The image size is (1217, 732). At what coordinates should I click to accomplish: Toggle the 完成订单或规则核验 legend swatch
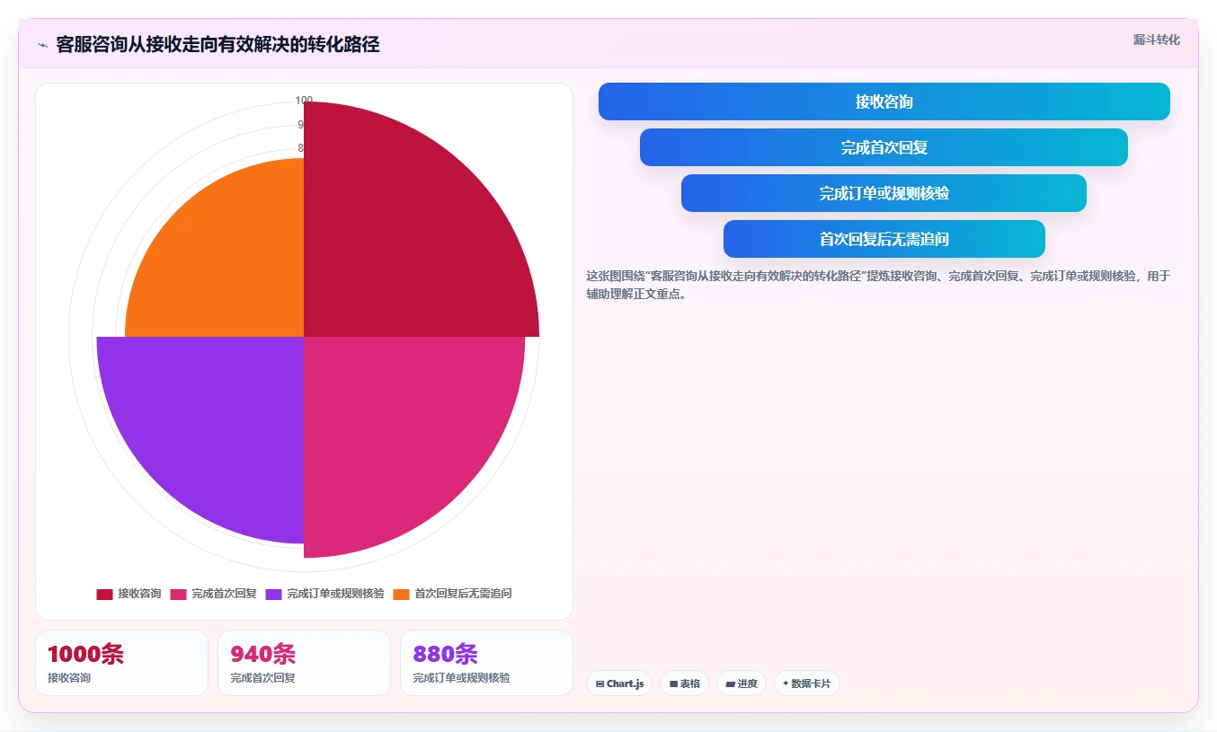click(273, 594)
